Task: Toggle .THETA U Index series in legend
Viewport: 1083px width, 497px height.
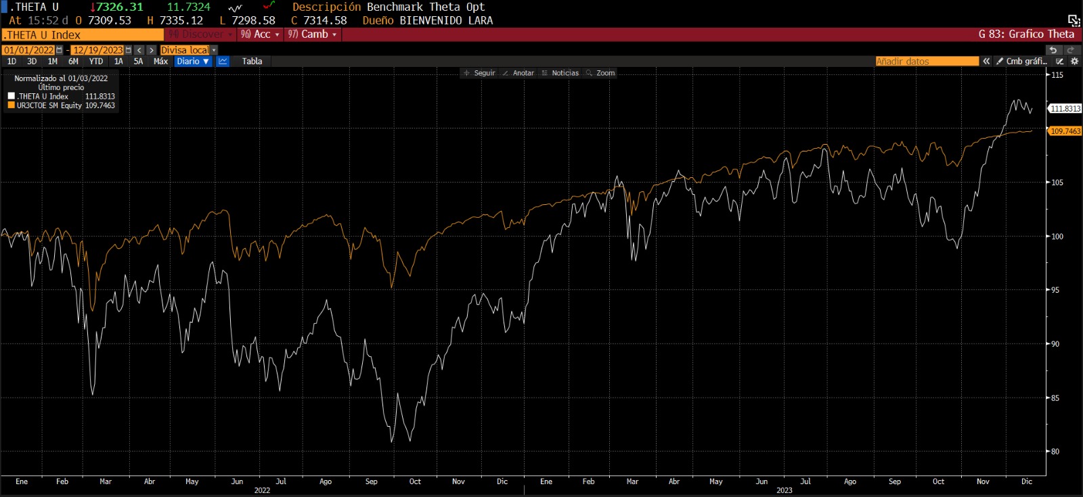Action: [12, 96]
